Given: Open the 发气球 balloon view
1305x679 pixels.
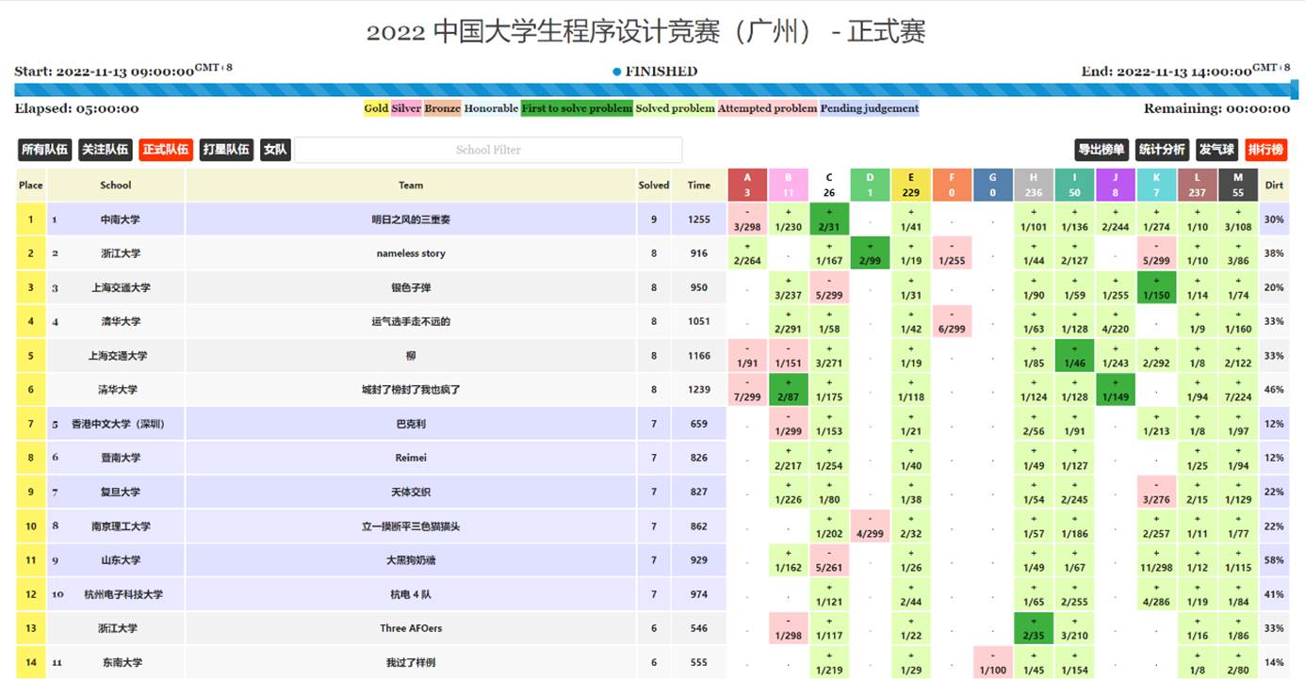Looking at the screenshot, I should [1216, 150].
